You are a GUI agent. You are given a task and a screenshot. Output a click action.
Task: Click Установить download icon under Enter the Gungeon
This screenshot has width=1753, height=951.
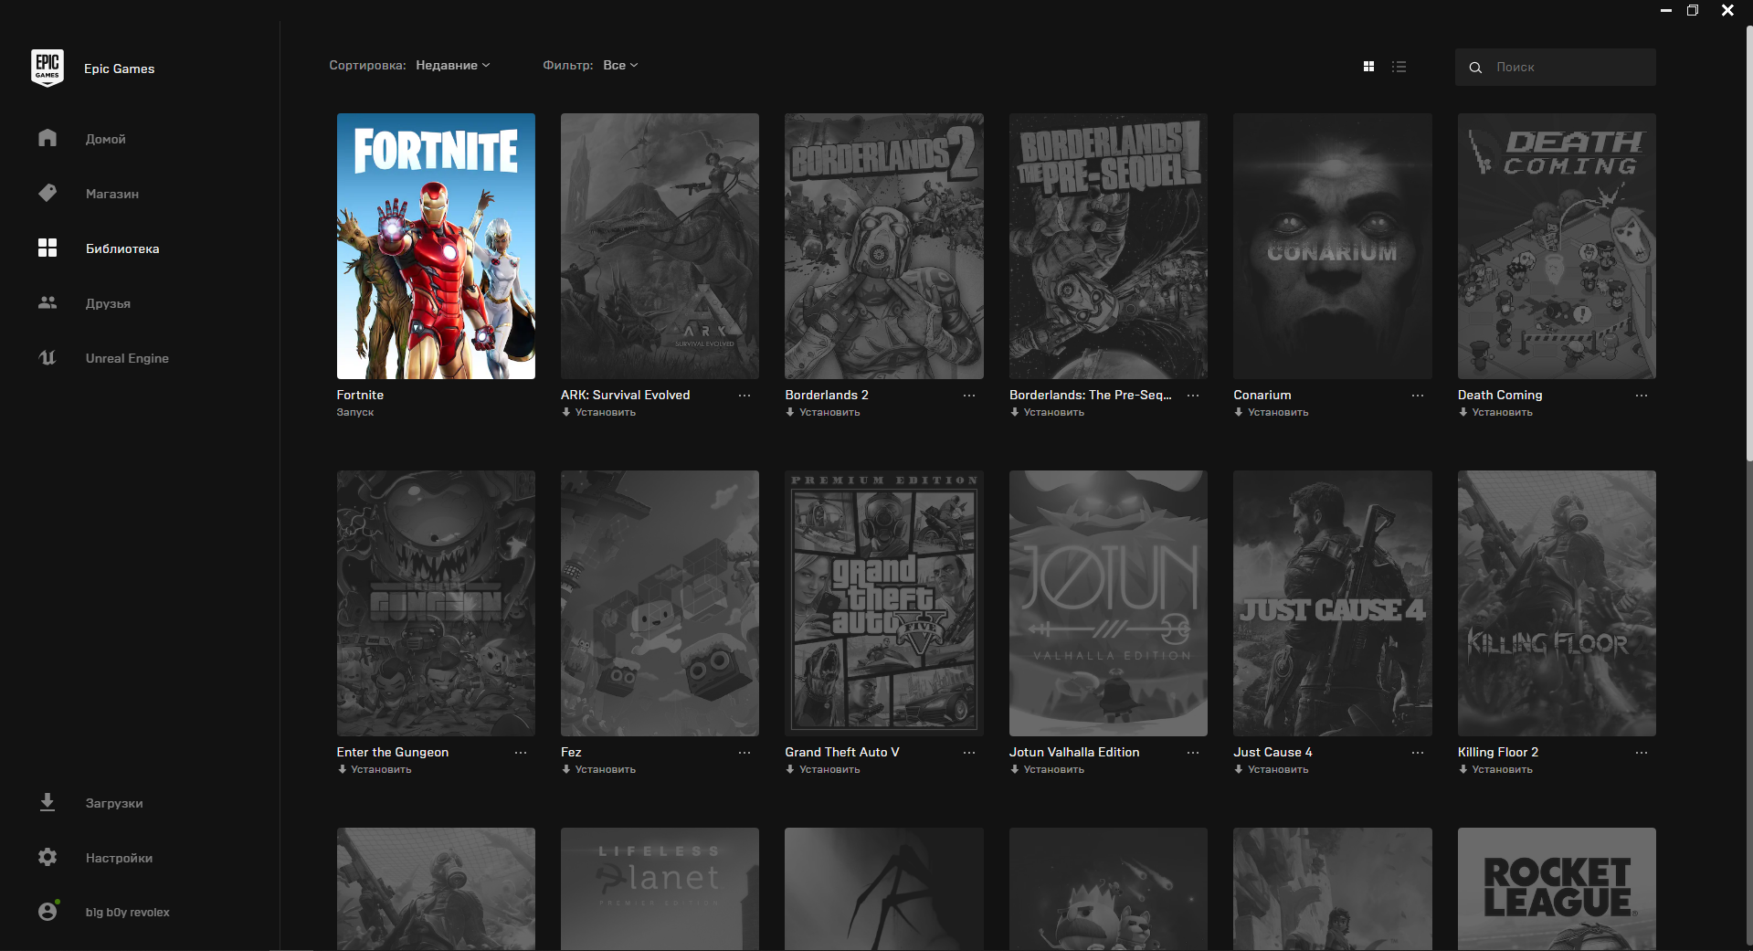pos(342,769)
